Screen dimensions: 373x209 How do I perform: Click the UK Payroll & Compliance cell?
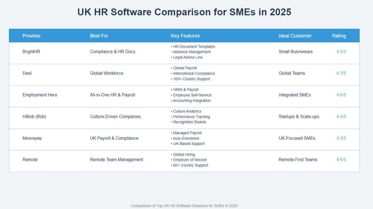click(x=114, y=138)
